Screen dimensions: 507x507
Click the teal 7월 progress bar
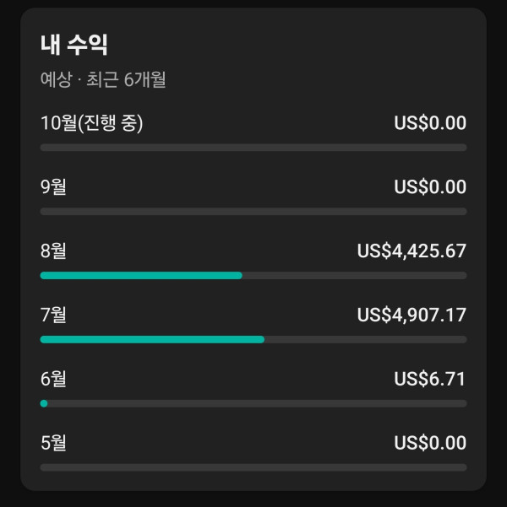[152, 339]
